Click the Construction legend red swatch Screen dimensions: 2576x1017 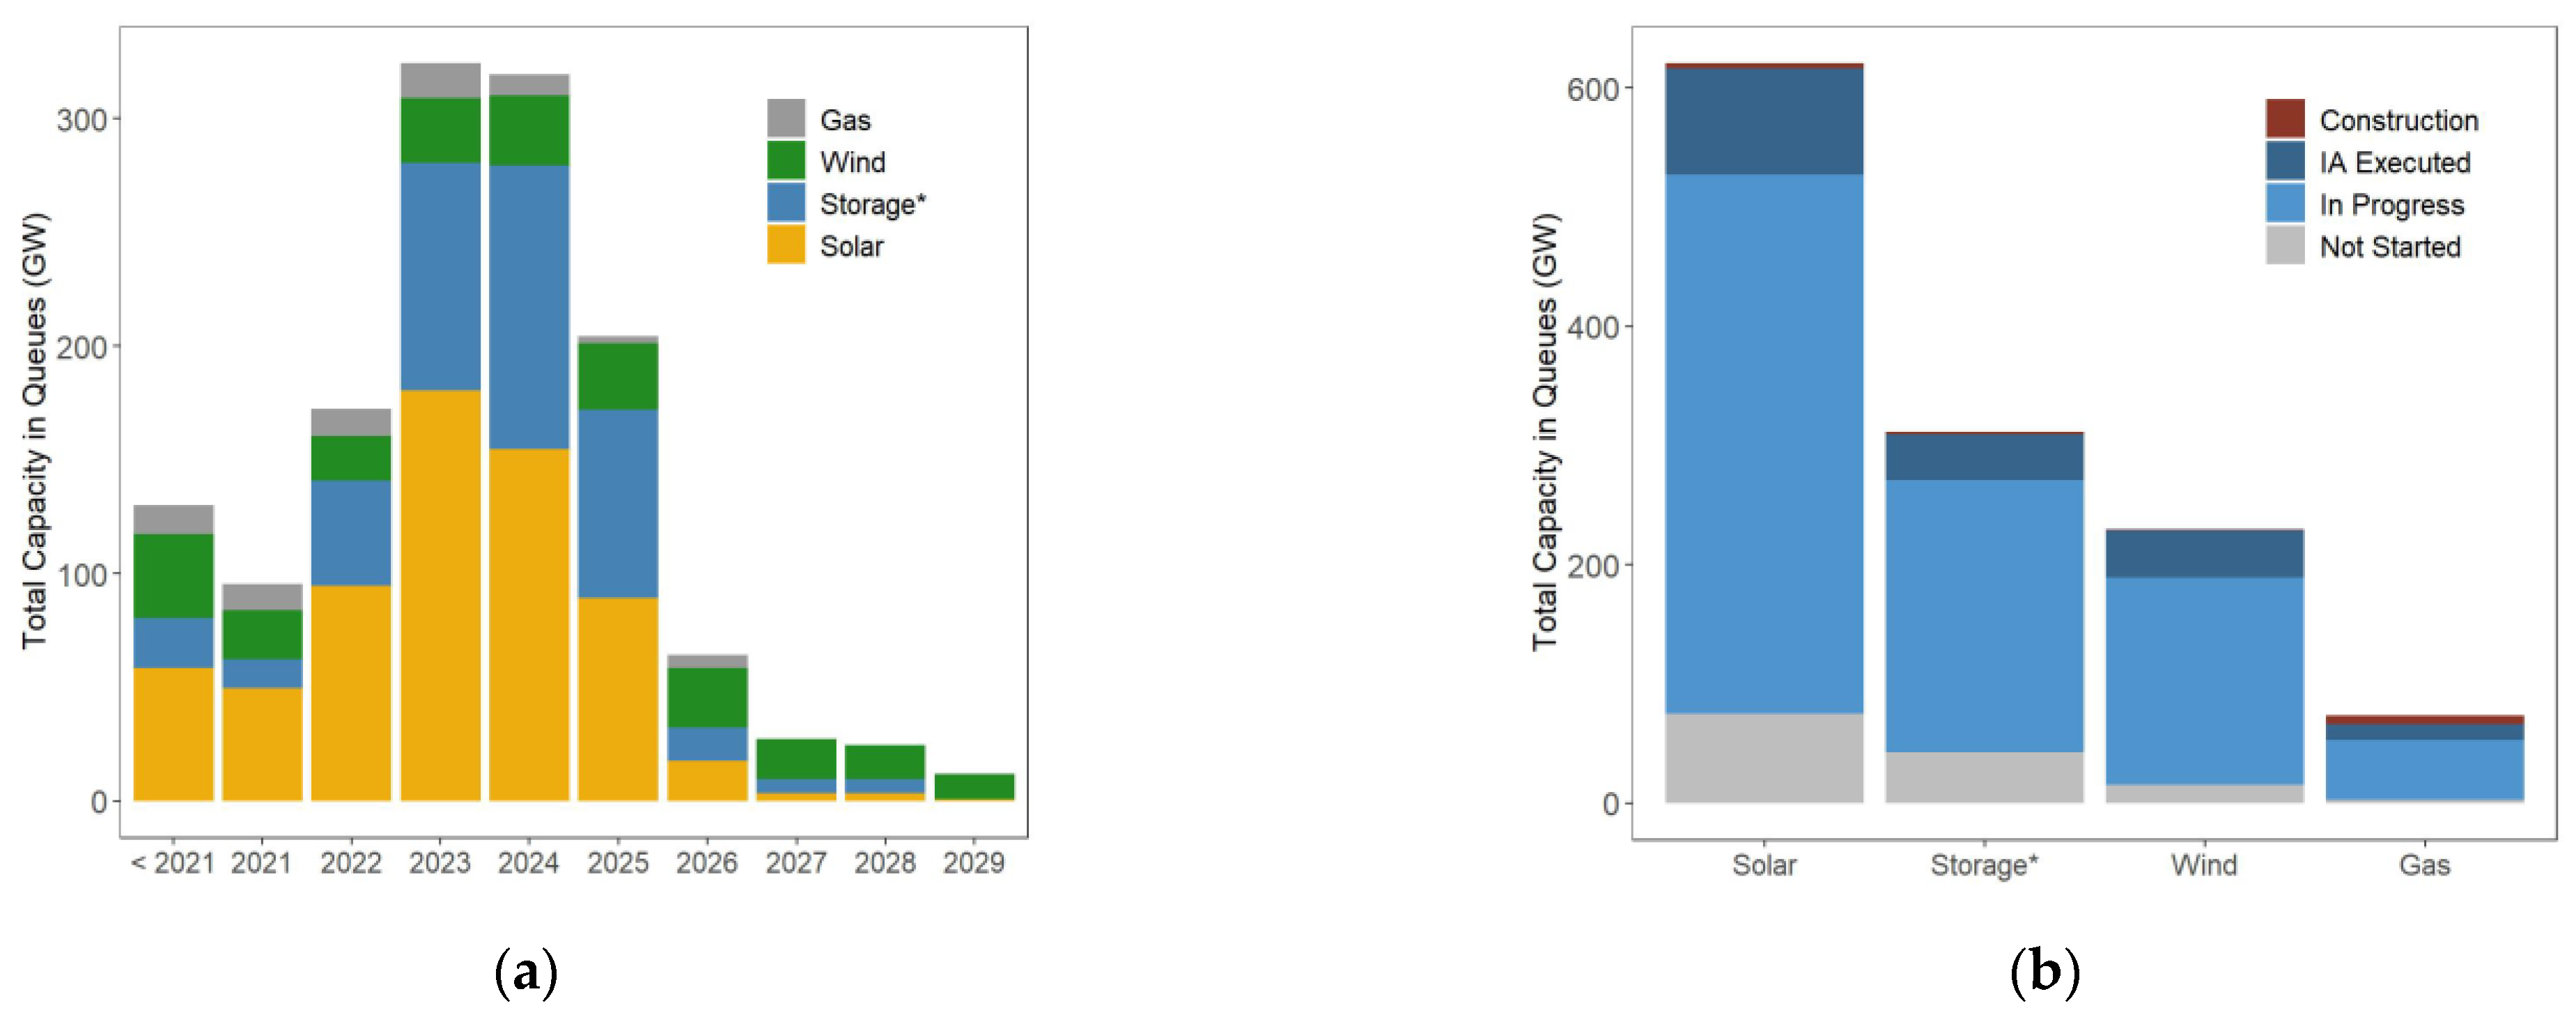coord(2285,118)
